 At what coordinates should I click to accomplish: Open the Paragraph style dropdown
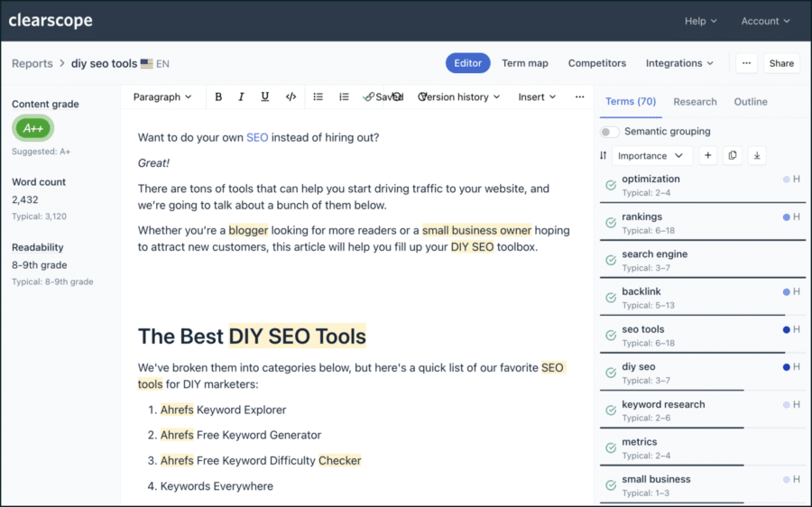(162, 97)
